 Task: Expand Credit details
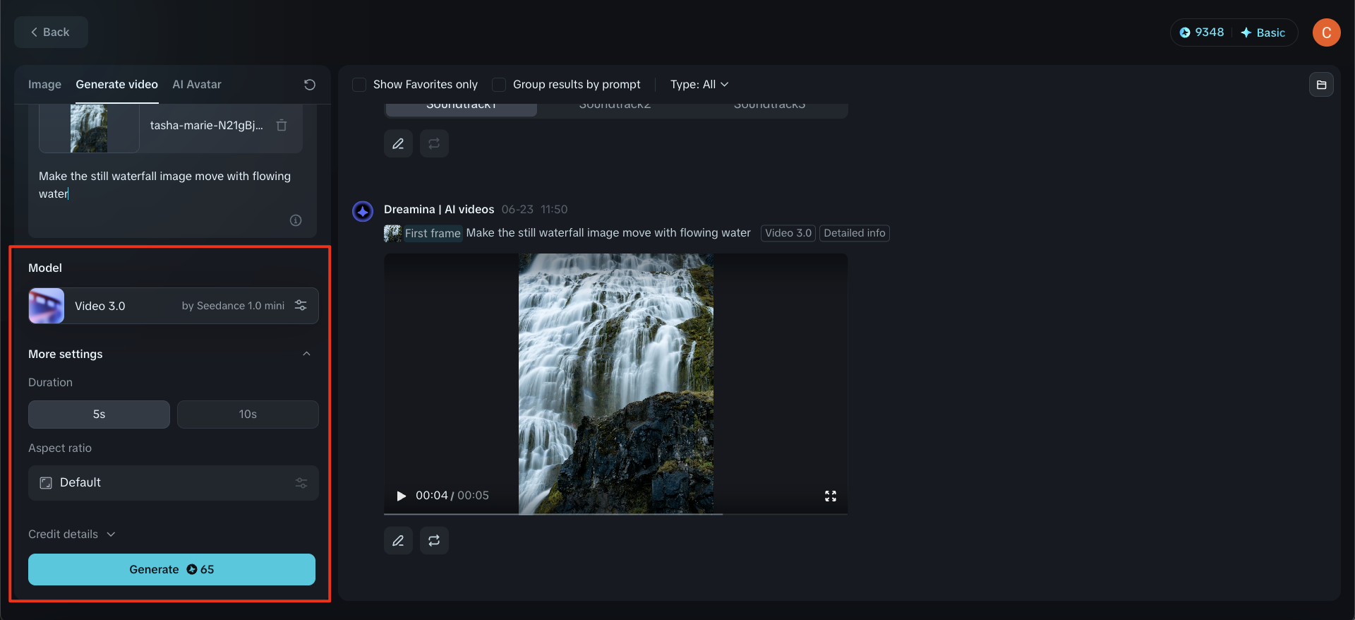tap(71, 535)
